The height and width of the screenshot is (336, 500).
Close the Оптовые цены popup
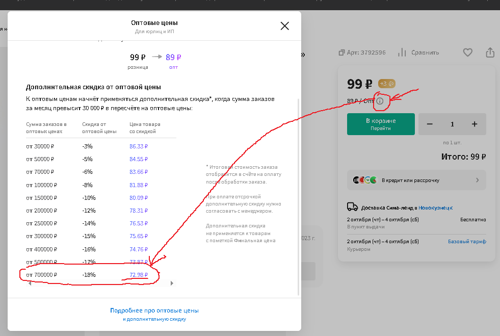click(x=285, y=26)
